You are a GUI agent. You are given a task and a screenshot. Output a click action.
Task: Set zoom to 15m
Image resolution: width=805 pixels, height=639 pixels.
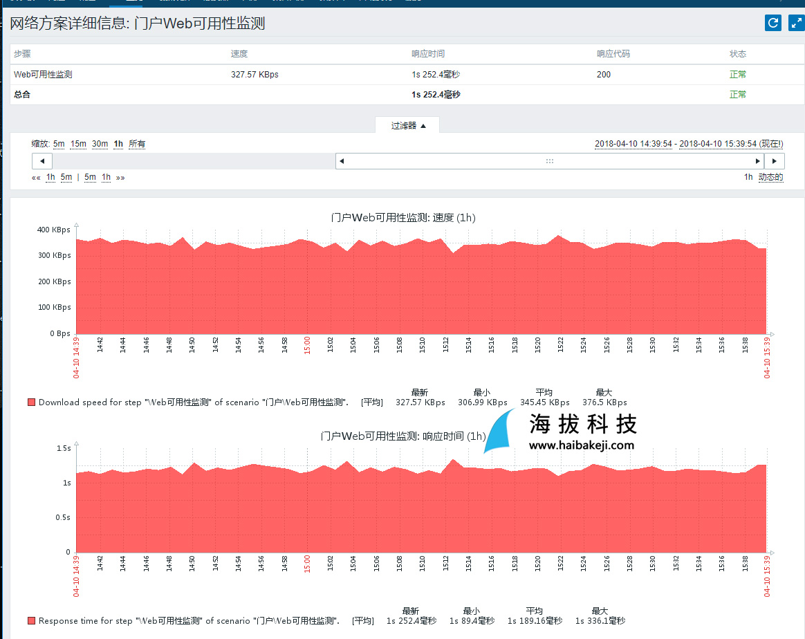[x=78, y=144]
